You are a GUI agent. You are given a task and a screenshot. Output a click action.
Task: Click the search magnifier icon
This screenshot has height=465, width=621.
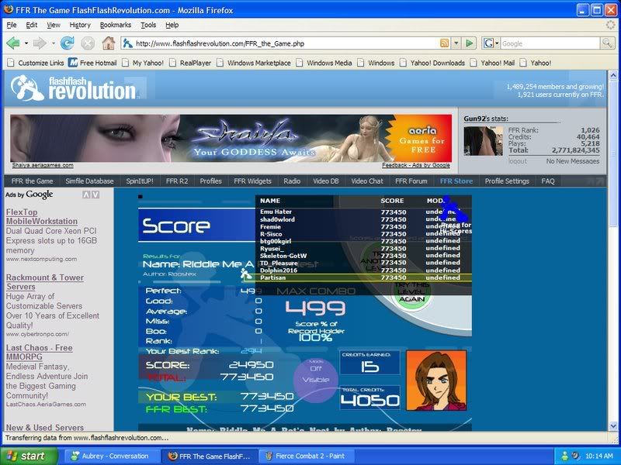610,43
